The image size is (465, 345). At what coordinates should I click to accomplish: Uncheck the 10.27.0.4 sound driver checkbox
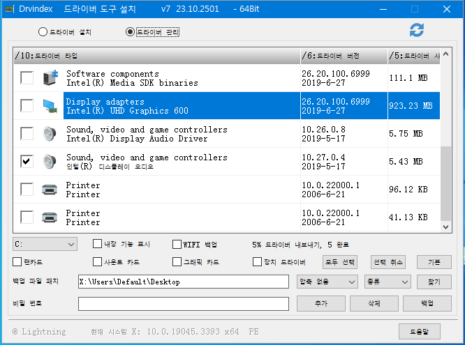tap(27, 162)
